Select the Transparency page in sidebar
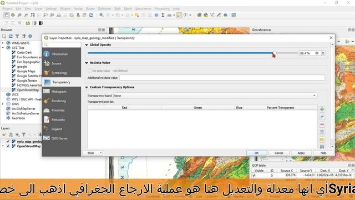The image size is (355, 200). click(x=62, y=82)
